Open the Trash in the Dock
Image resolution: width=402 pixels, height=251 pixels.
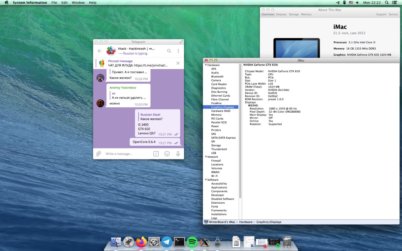point(287,242)
